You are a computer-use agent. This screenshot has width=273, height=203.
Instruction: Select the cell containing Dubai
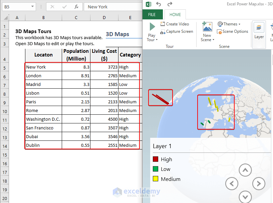pyautogui.click(x=43, y=136)
